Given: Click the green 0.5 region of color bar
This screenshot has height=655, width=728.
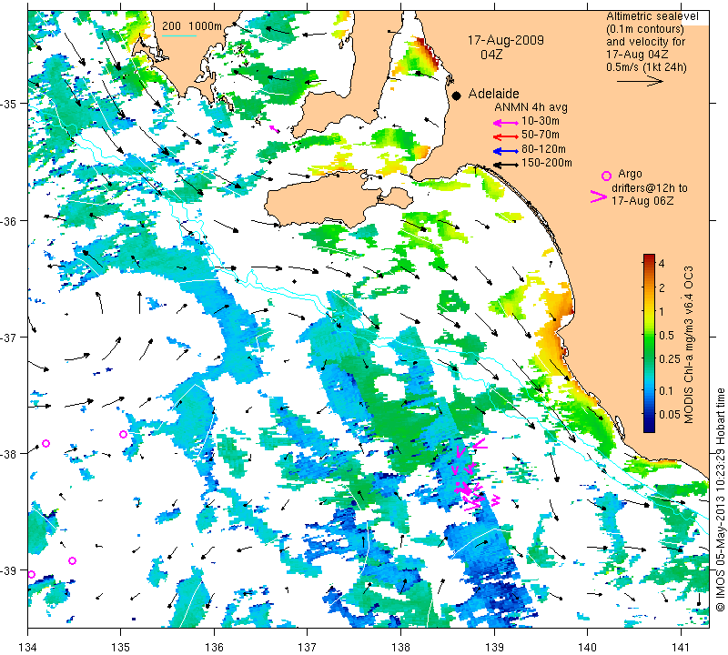Looking at the screenshot, I should pos(649,335).
